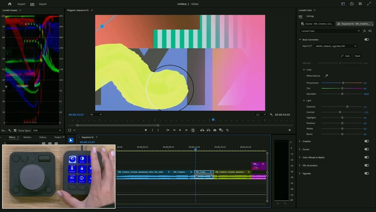Click the Auto color button
Screen dimensions: 376x212
click(345, 56)
